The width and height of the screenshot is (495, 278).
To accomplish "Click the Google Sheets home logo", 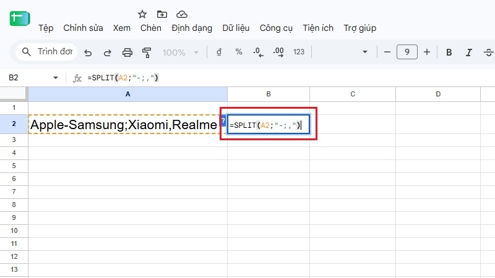I will pyautogui.click(x=20, y=19).
